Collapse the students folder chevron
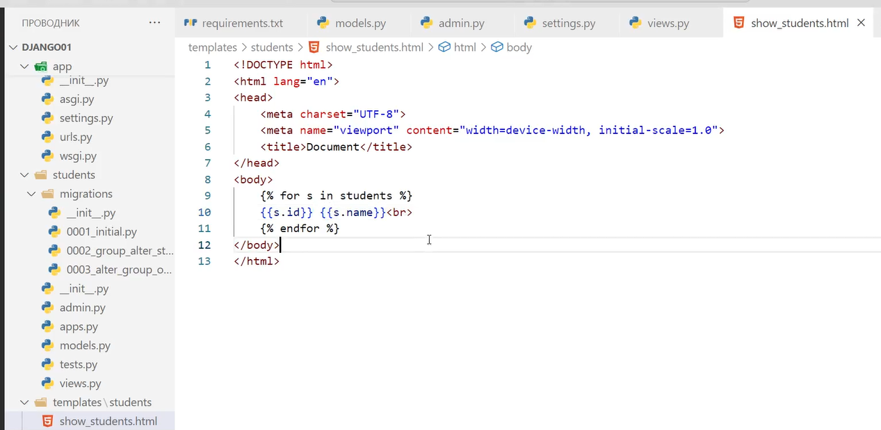The width and height of the screenshot is (881, 430). (25, 175)
